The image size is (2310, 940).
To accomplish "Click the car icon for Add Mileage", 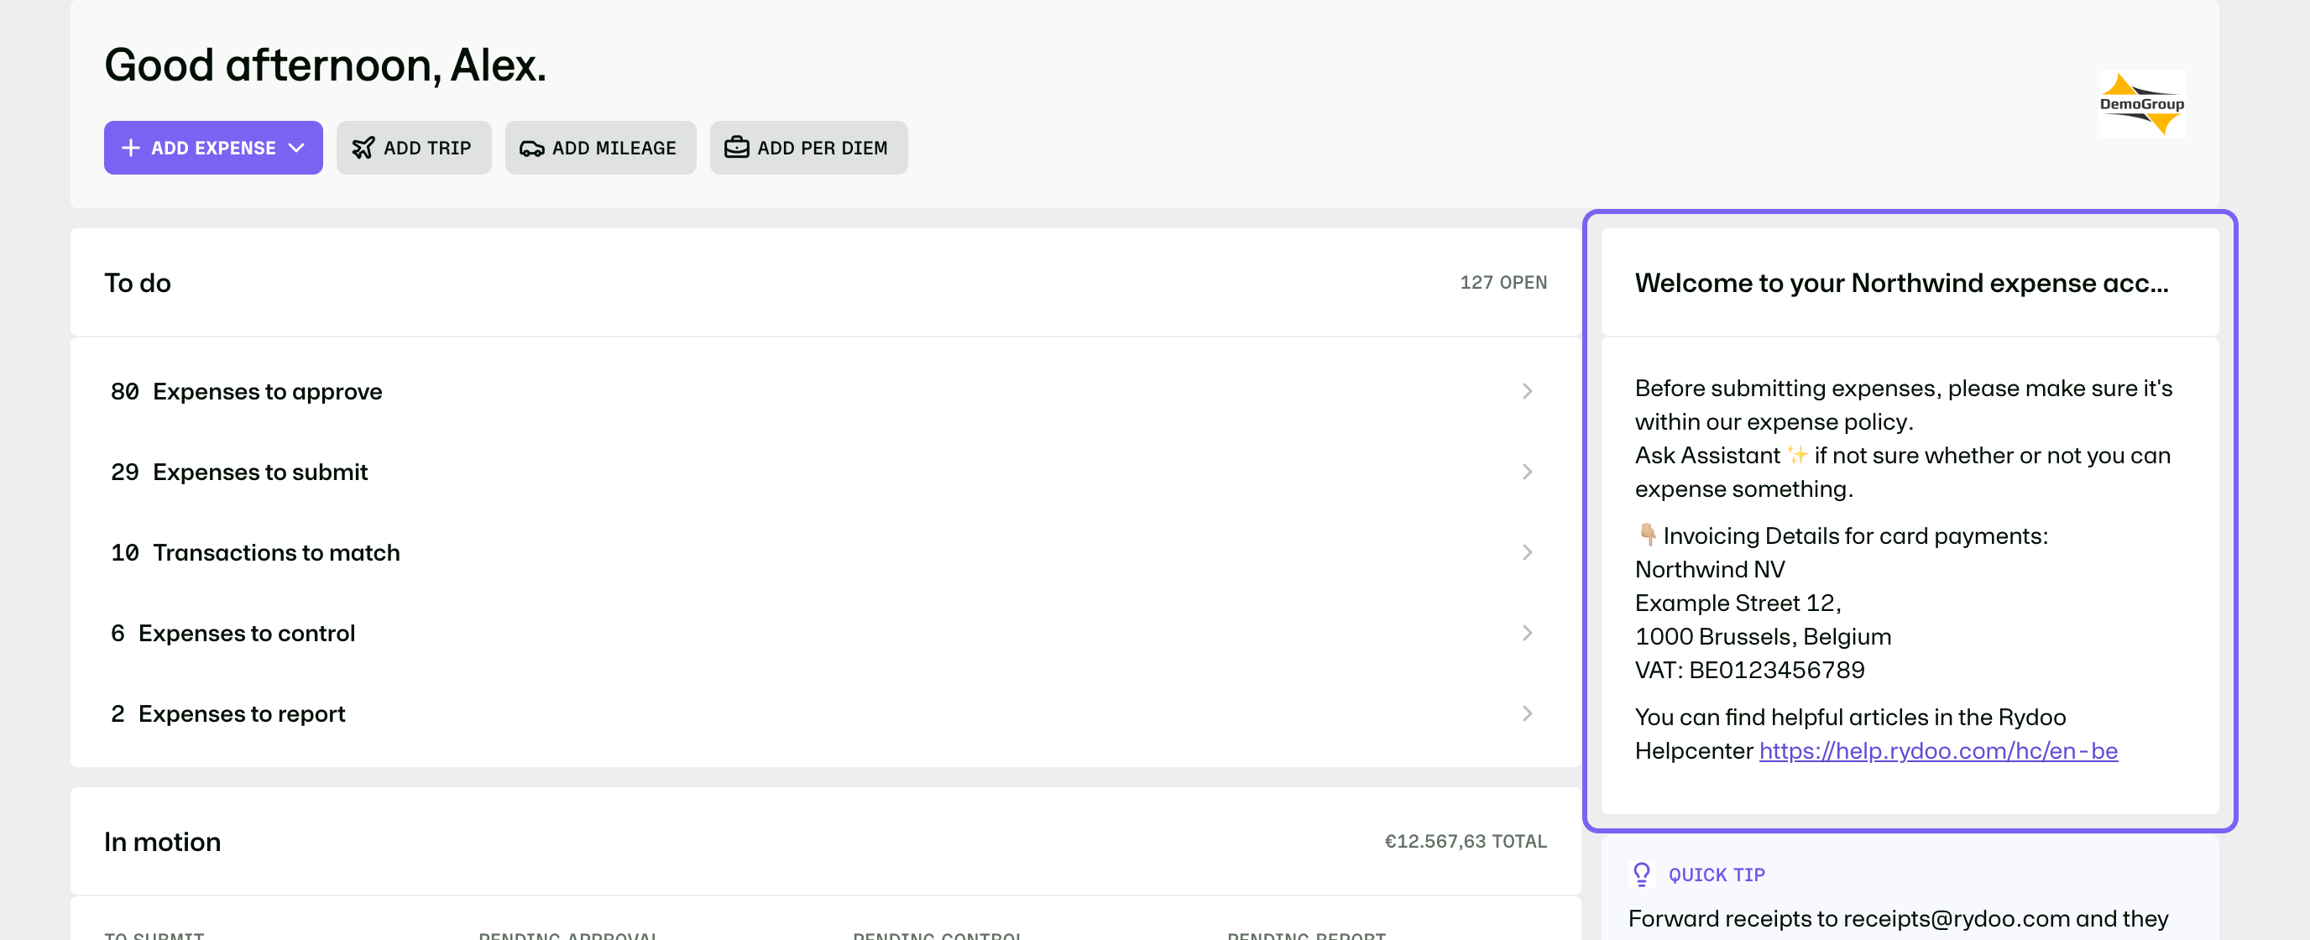I will pos(532,148).
